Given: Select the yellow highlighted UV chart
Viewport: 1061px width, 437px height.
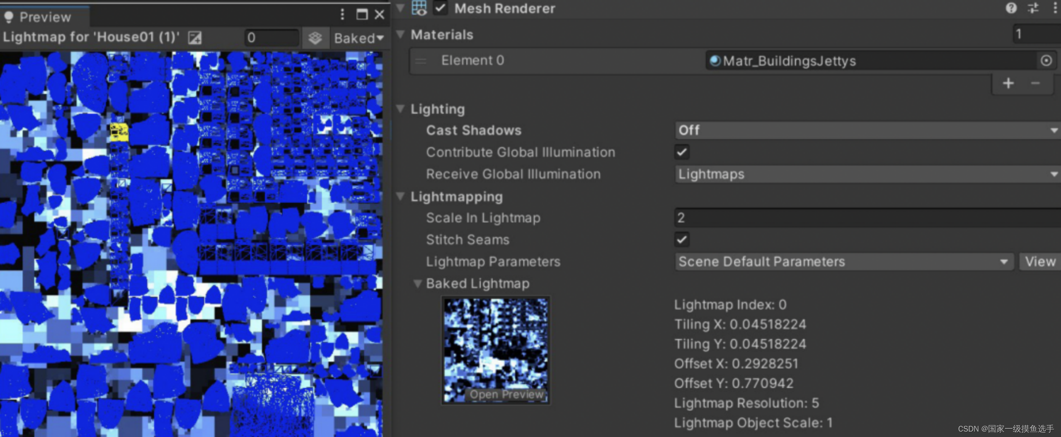Looking at the screenshot, I should tap(119, 132).
